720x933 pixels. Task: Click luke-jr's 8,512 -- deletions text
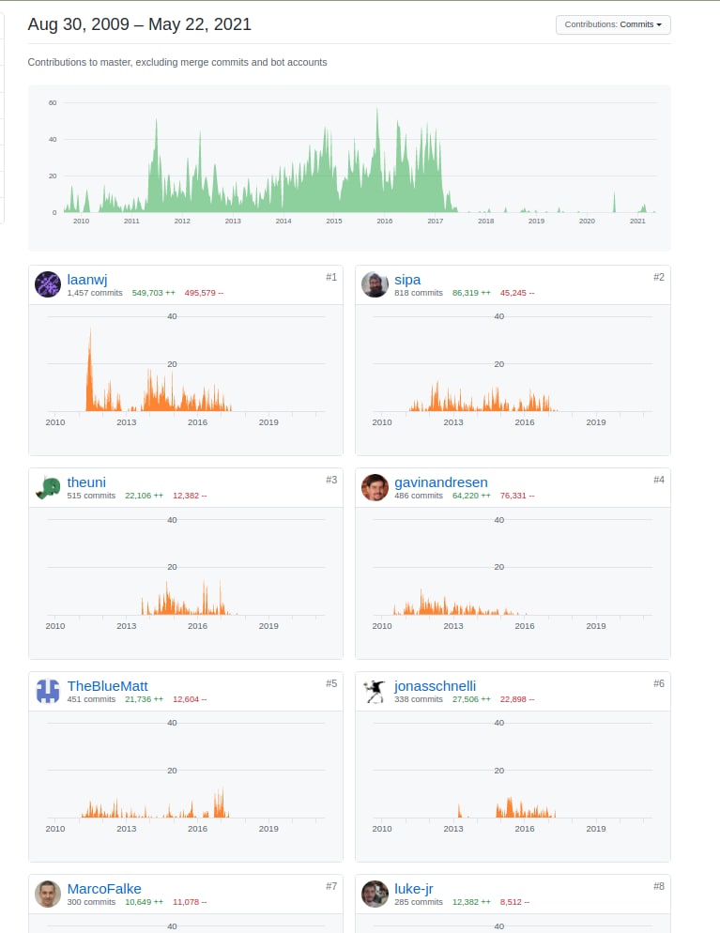pos(514,902)
